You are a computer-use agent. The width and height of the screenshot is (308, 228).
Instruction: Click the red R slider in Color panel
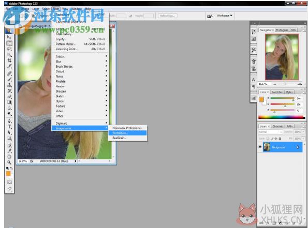click(x=283, y=98)
